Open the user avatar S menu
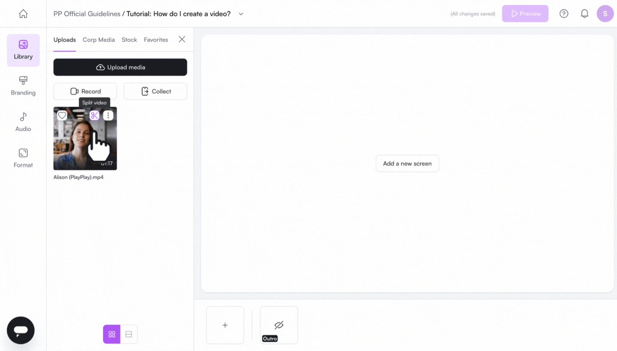The width and height of the screenshot is (617, 351). tap(605, 14)
